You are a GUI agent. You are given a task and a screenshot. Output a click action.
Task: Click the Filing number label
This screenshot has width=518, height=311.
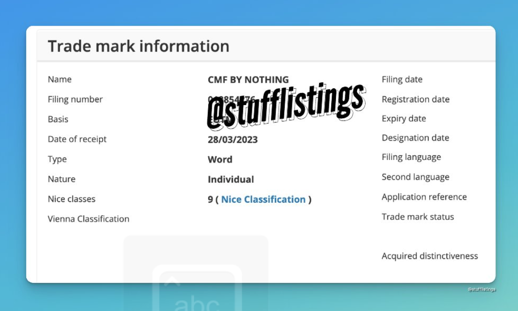click(x=75, y=99)
